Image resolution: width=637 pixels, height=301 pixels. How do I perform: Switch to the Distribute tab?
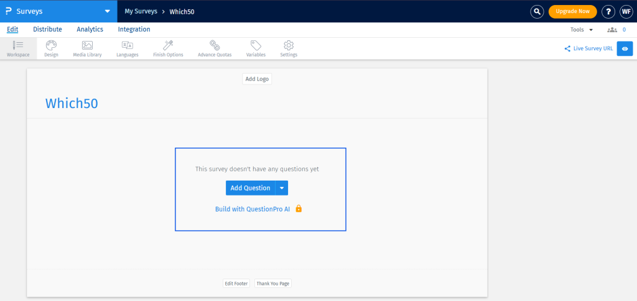pyautogui.click(x=47, y=29)
